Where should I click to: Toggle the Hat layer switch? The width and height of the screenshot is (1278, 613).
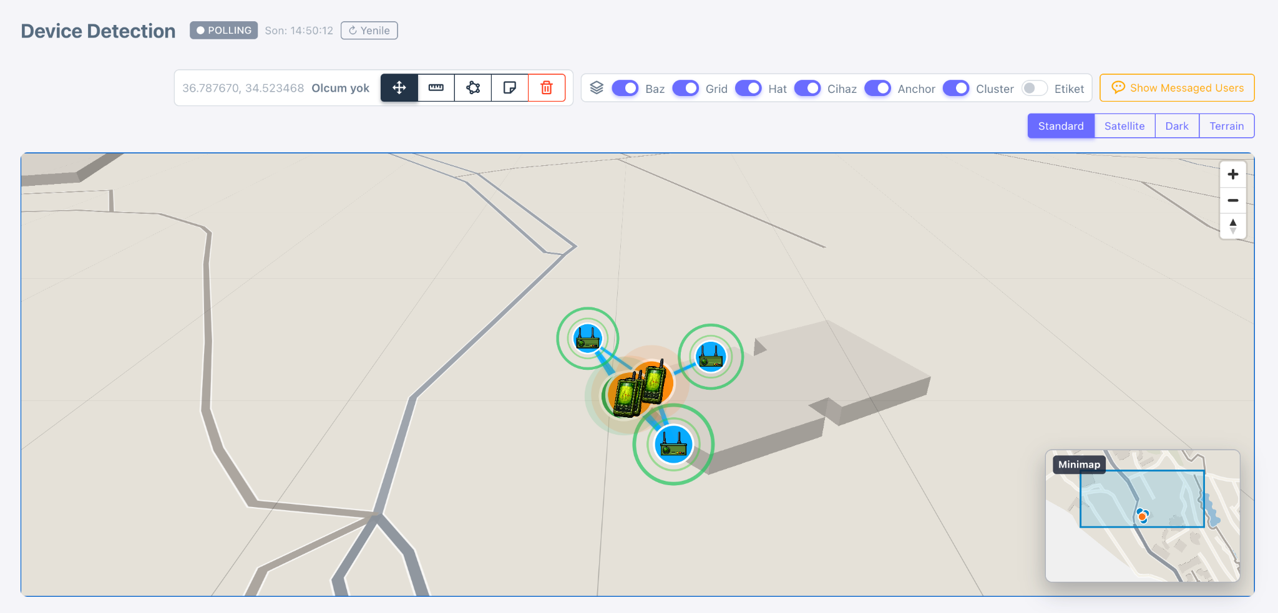748,88
